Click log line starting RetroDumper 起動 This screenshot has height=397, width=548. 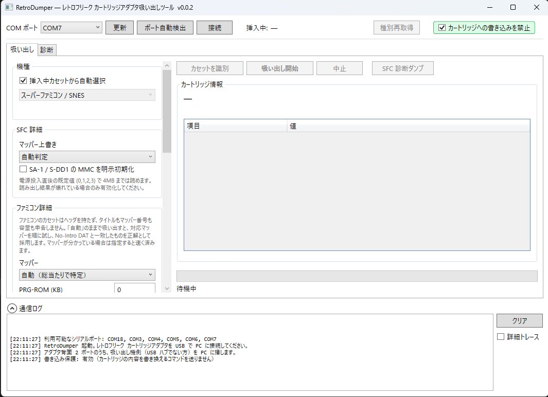click(x=130, y=346)
